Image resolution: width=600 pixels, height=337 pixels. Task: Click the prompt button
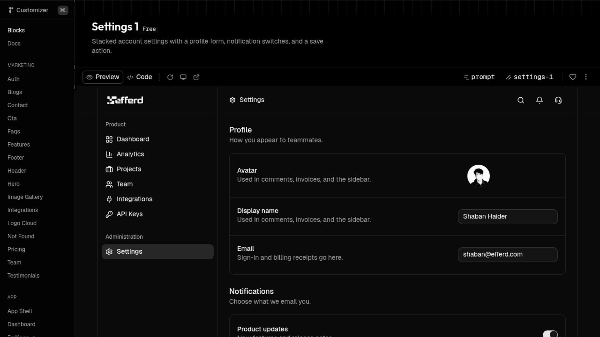pos(479,77)
